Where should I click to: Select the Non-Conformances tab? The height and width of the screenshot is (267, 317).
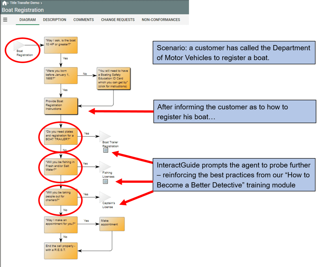[x=161, y=20]
